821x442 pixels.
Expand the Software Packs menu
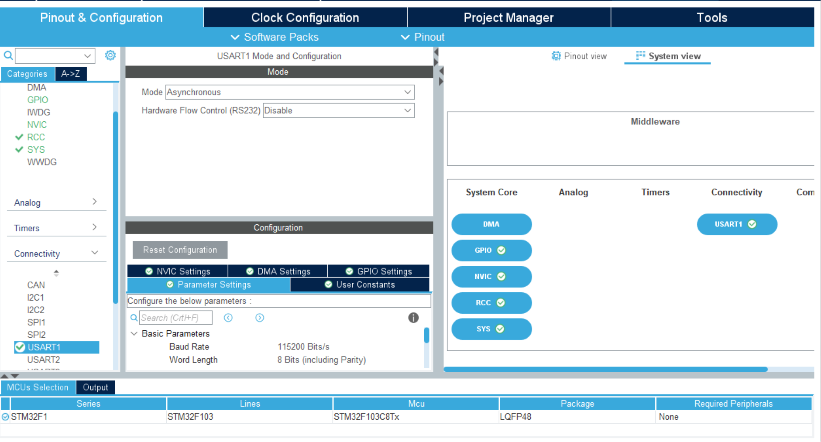275,37
